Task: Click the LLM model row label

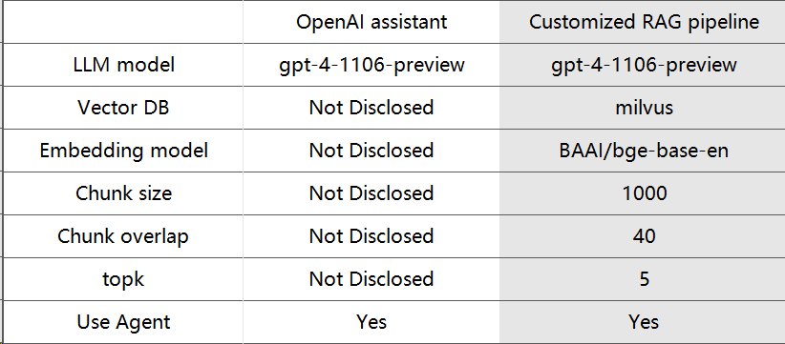Action: tap(123, 65)
